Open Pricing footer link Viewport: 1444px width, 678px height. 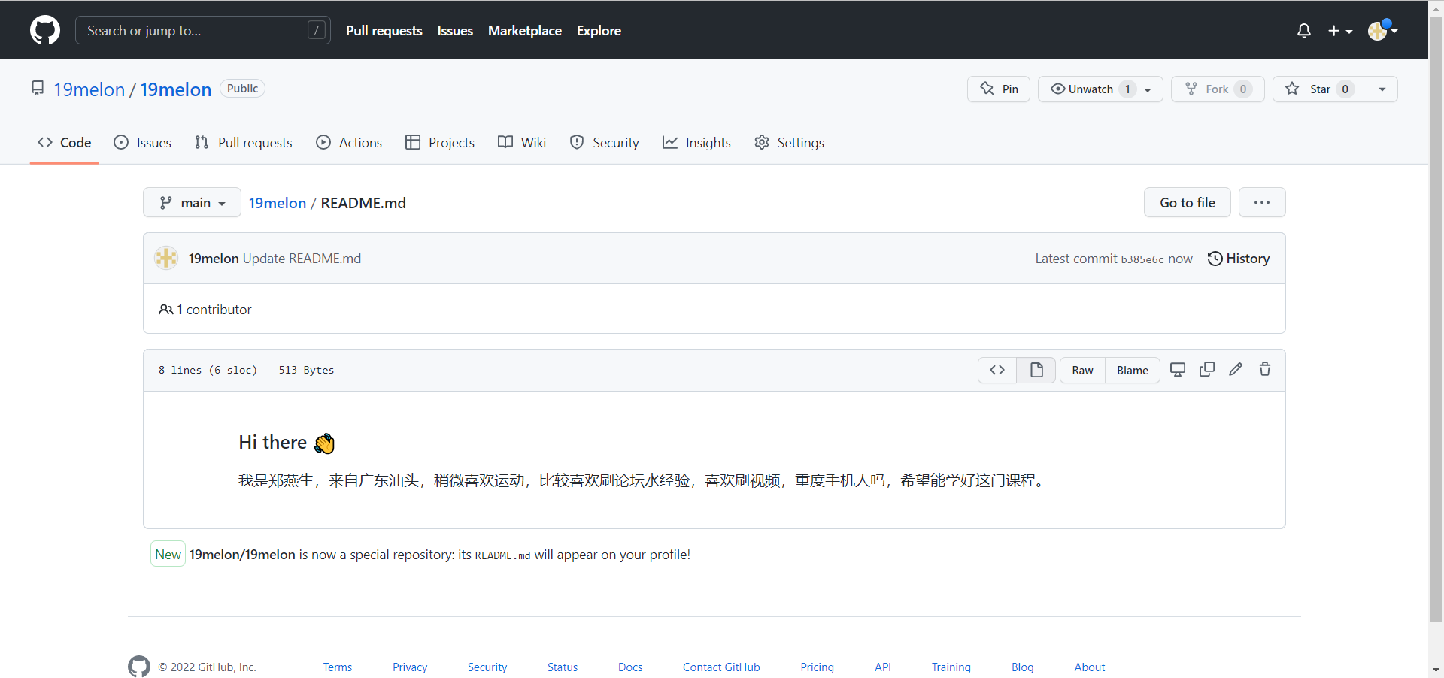pos(818,667)
